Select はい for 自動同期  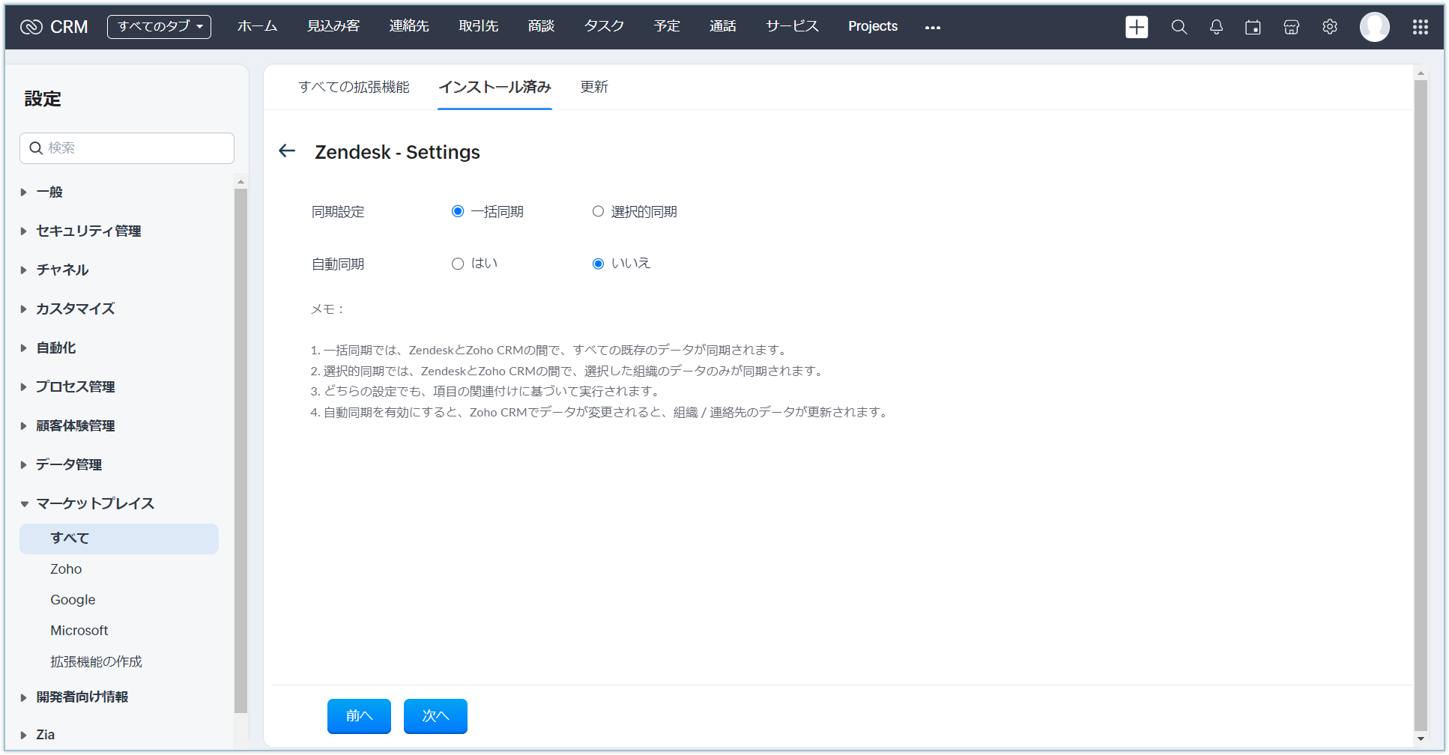point(458,264)
